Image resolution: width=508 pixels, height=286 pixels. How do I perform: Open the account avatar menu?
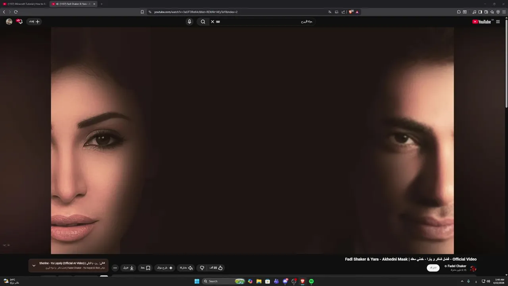pyautogui.click(x=9, y=22)
